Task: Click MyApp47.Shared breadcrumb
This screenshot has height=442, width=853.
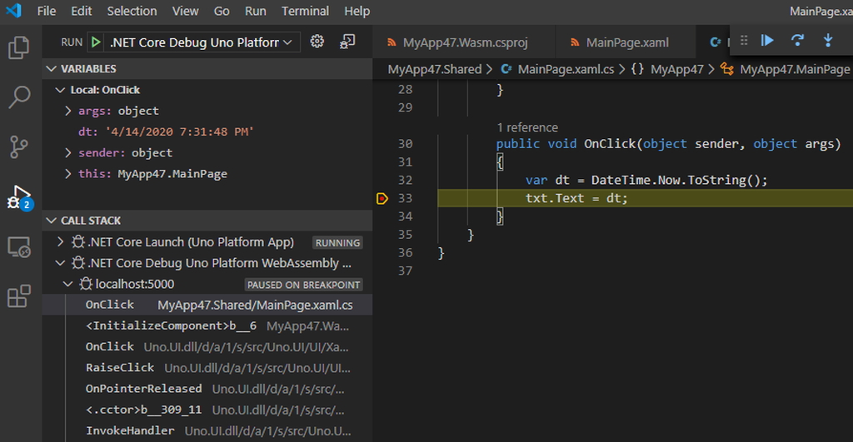Action: [x=434, y=69]
